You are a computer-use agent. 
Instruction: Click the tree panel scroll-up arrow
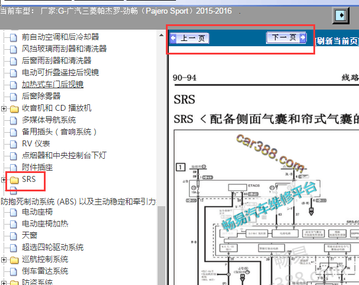pyautogui.click(x=161, y=35)
